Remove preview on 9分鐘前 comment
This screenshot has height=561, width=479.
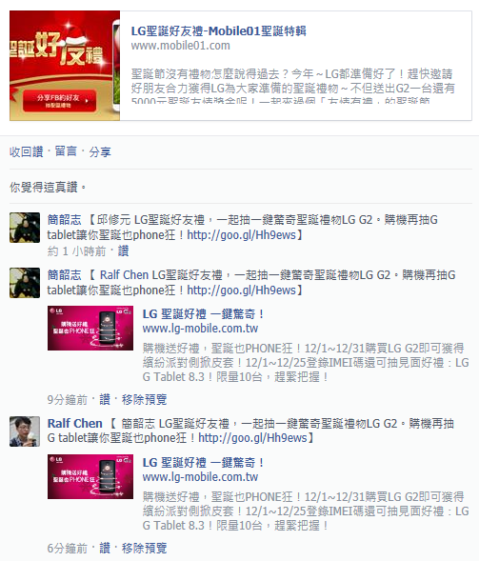(144, 399)
